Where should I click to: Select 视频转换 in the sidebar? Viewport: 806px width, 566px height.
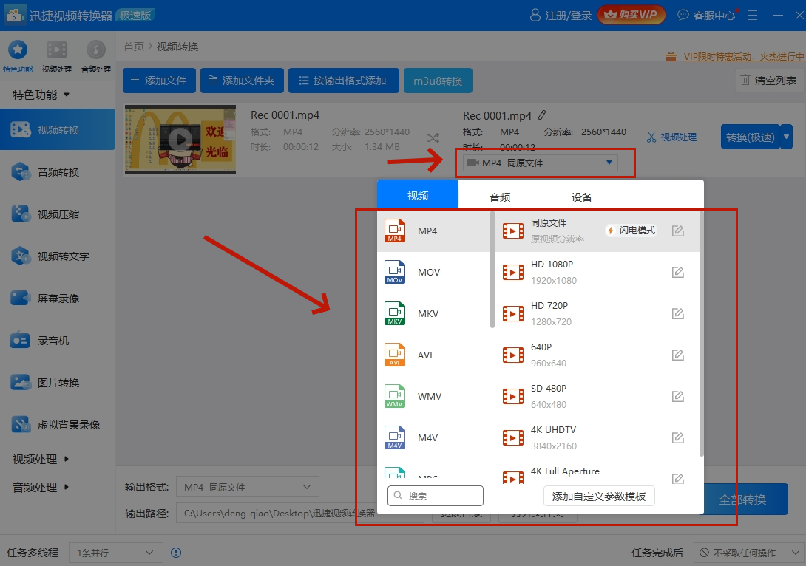[58, 130]
